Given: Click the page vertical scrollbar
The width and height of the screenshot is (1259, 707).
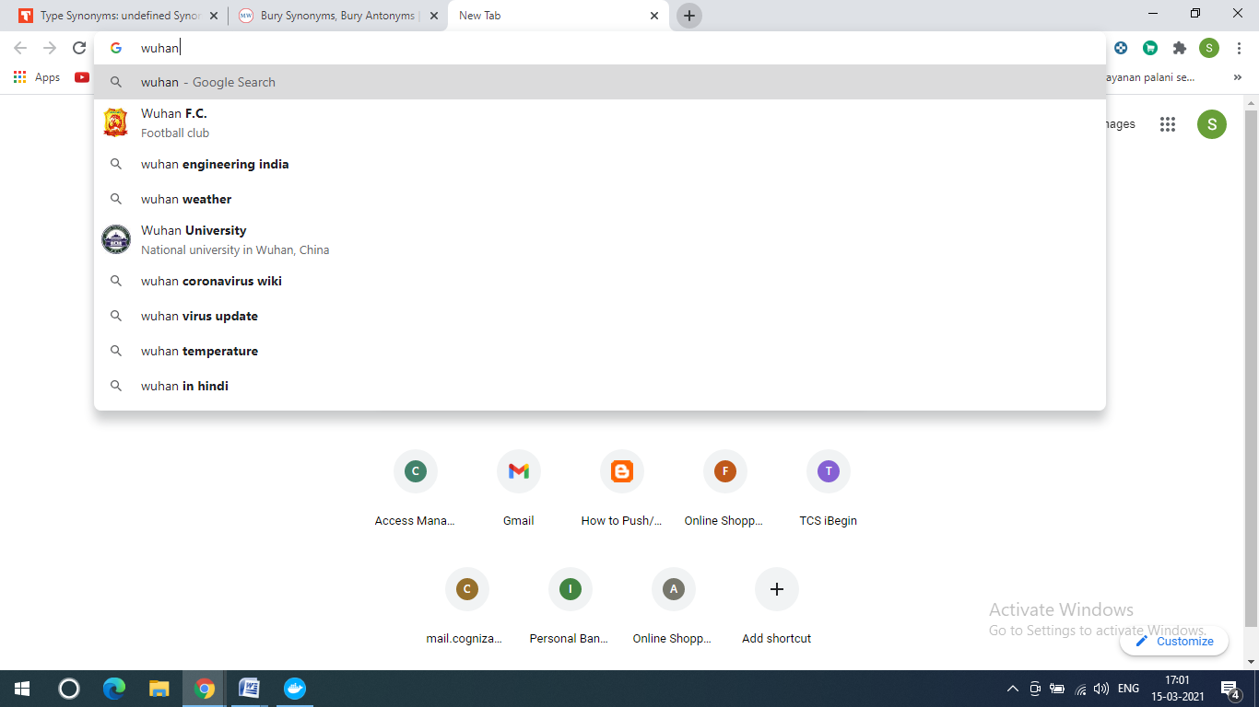Looking at the screenshot, I should coord(1251,368).
